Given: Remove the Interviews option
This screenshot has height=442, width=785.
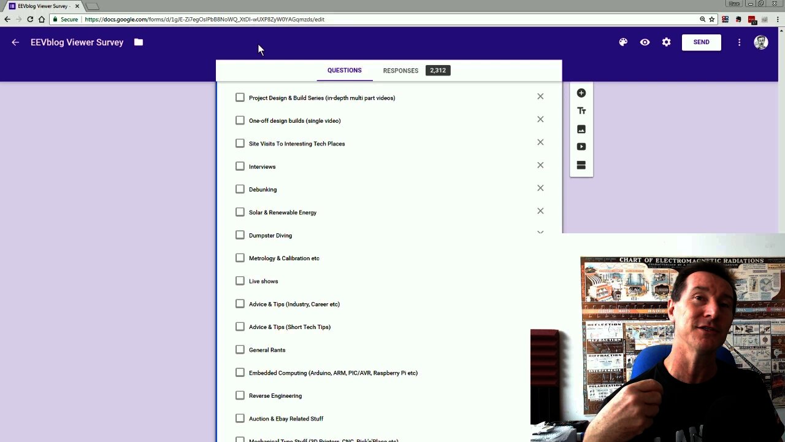Looking at the screenshot, I should [540, 165].
